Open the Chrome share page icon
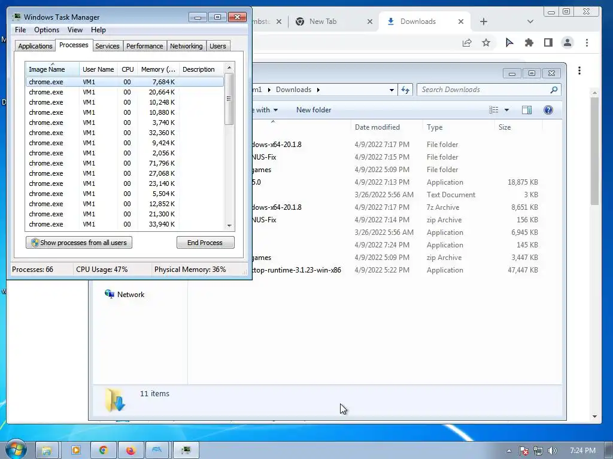 tap(467, 42)
